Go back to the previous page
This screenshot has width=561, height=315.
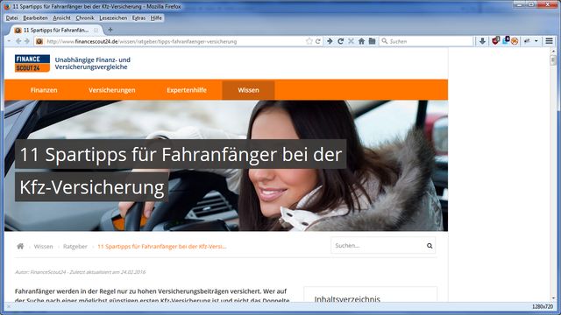point(18,41)
